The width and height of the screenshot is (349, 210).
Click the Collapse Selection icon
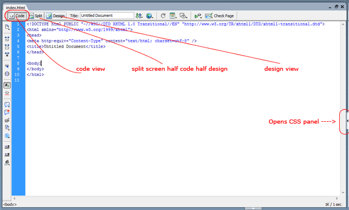(7, 46)
